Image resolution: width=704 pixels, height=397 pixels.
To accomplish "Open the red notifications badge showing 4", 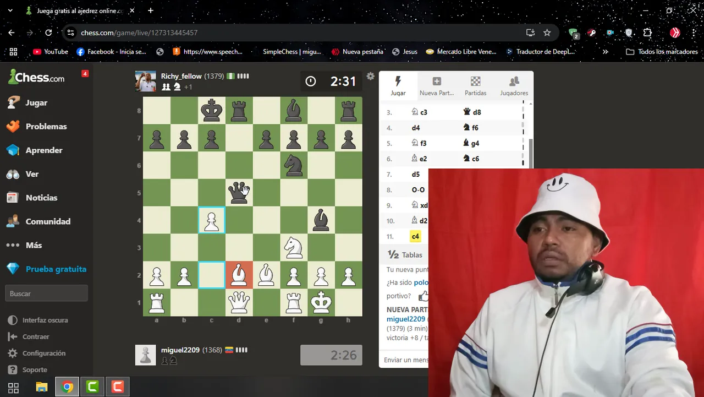I will 85,73.
